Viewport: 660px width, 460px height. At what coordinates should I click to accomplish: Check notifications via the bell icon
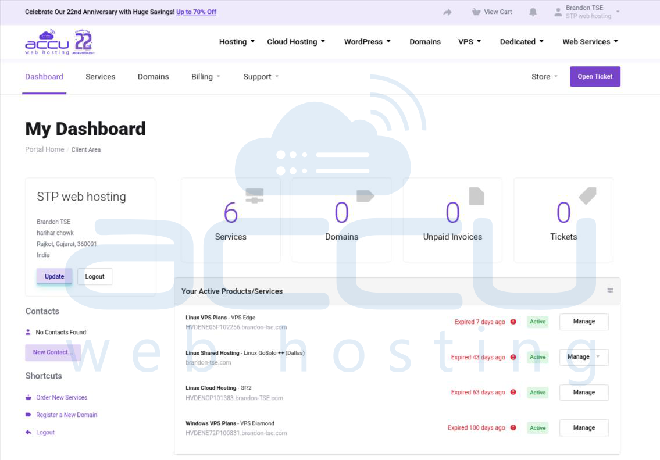533,12
